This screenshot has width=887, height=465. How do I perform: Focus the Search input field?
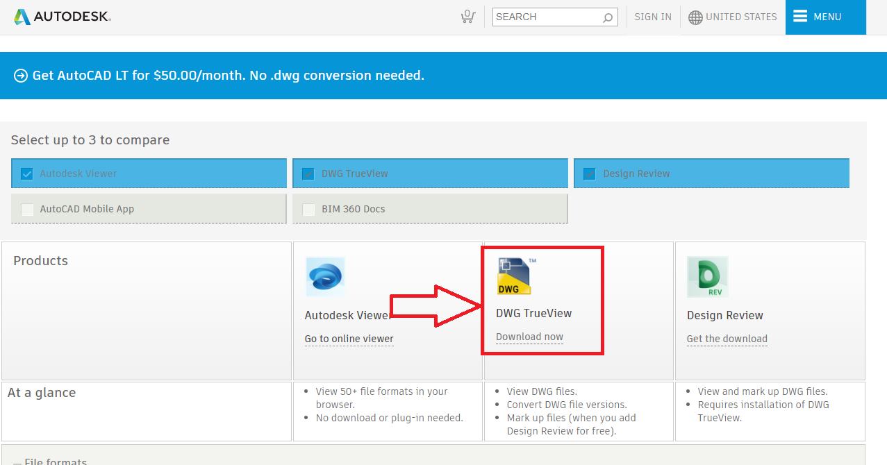(545, 17)
